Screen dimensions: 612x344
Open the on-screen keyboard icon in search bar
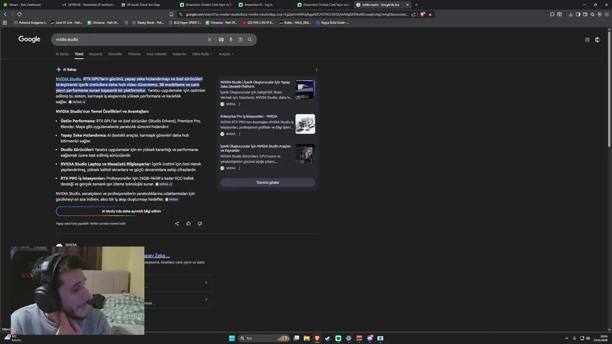tap(221, 40)
